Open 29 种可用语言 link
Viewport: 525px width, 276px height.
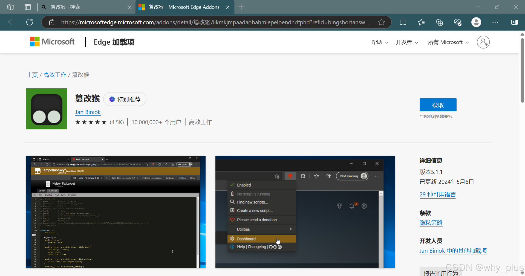tap(438, 194)
